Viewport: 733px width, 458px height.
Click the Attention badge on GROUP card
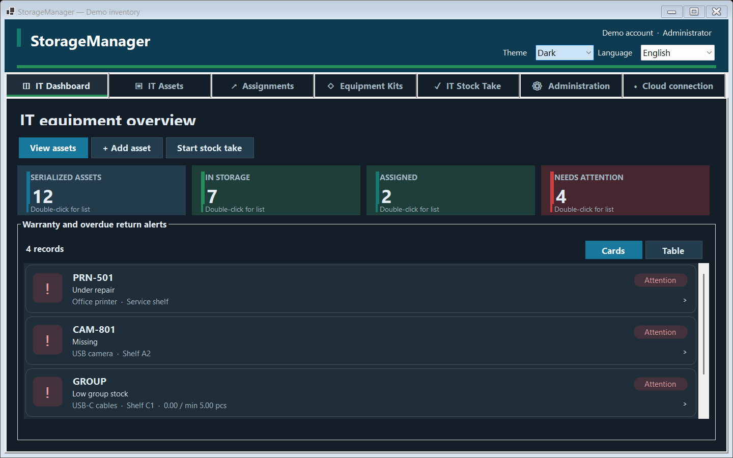(660, 384)
